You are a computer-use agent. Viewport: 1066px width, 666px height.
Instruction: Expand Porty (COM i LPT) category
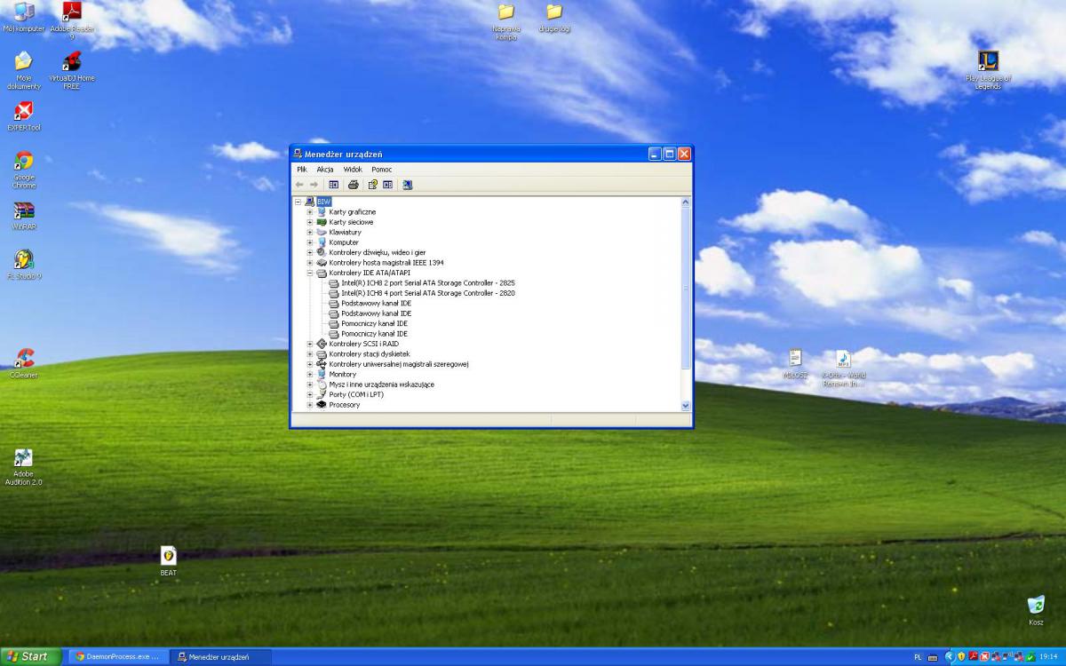tap(310, 394)
